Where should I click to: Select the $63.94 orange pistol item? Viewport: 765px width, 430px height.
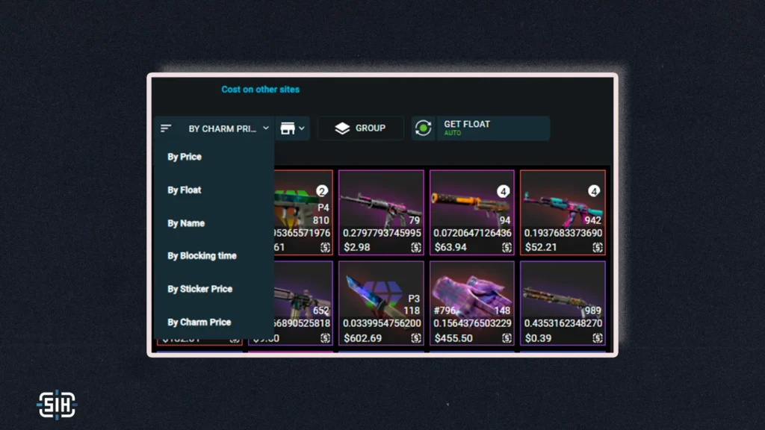(x=472, y=213)
